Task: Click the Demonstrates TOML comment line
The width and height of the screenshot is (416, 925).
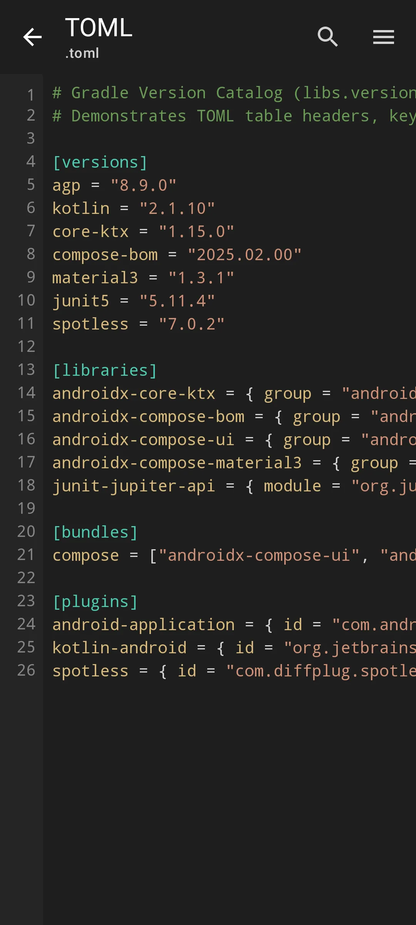Action: point(234,116)
